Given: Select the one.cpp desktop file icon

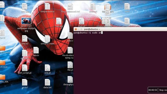Looking at the screenshot, I should pos(25,7).
